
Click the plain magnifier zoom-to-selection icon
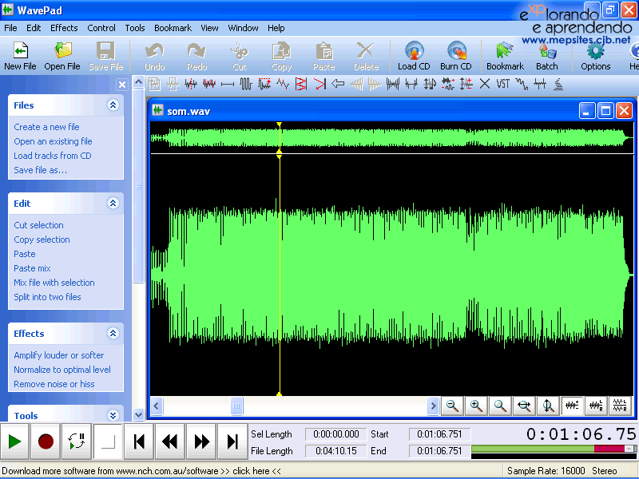click(500, 406)
